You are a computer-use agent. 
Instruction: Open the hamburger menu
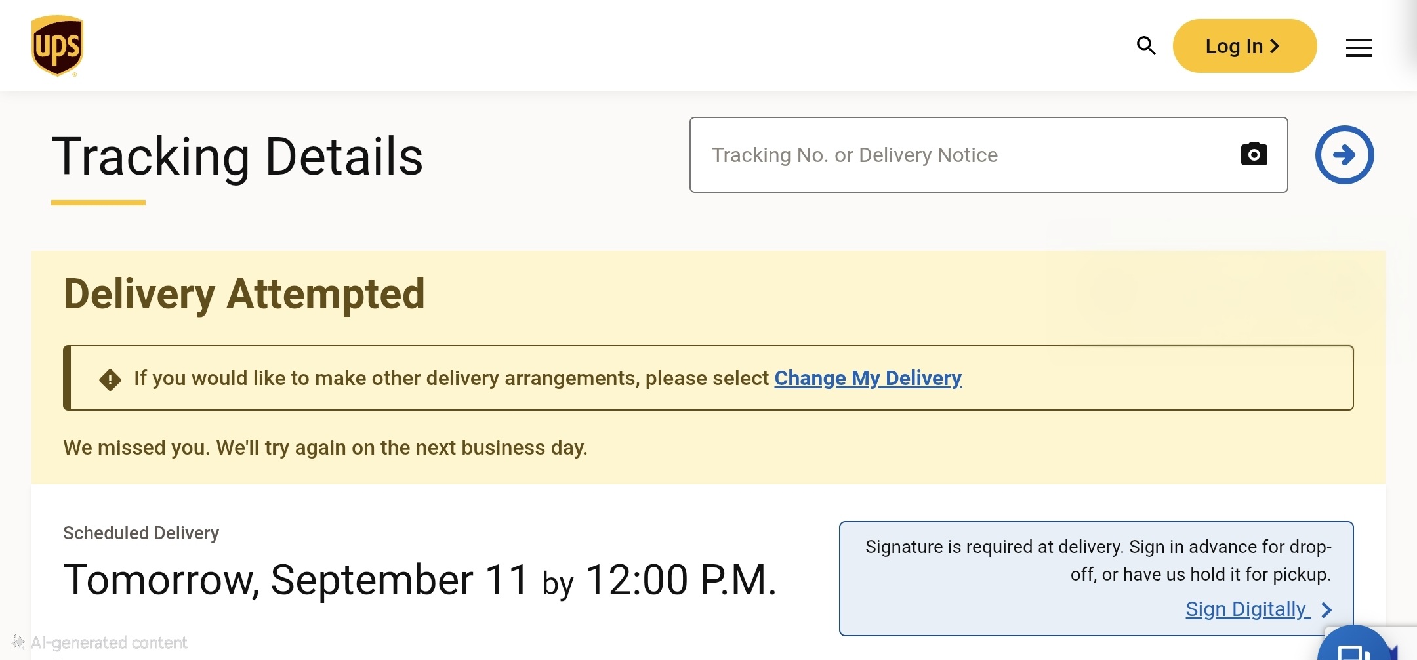click(x=1359, y=47)
